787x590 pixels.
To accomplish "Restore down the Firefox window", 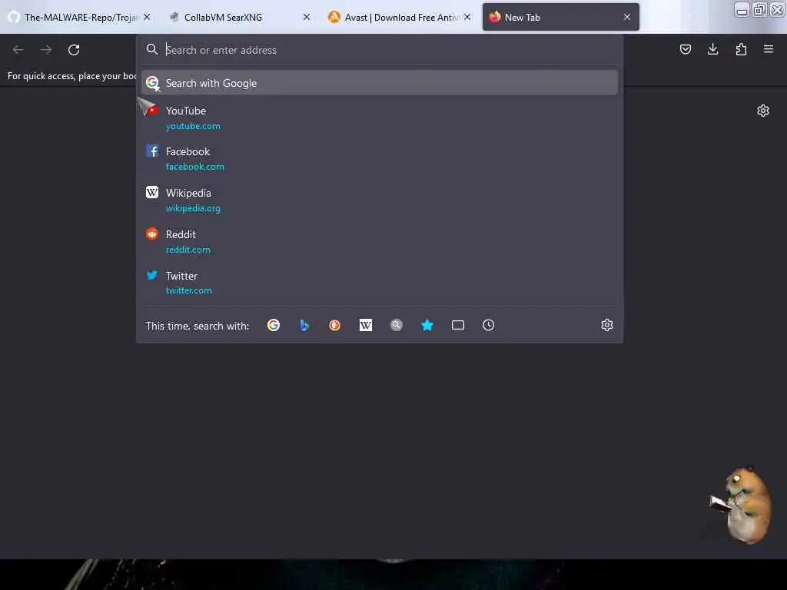I will point(759,9).
